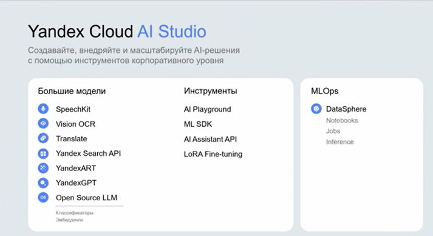Open Vision OCR label

click(x=75, y=124)
